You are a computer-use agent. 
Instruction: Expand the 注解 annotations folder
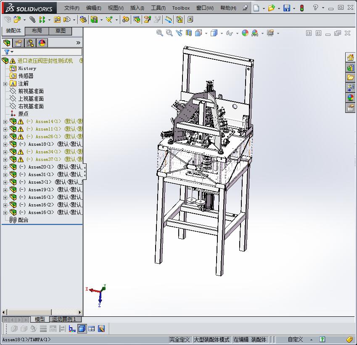pyautogui.click(x=5, y=84)
